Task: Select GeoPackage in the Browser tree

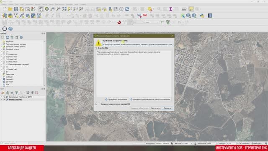Action: pyautogui.click(x=10, y=75)
